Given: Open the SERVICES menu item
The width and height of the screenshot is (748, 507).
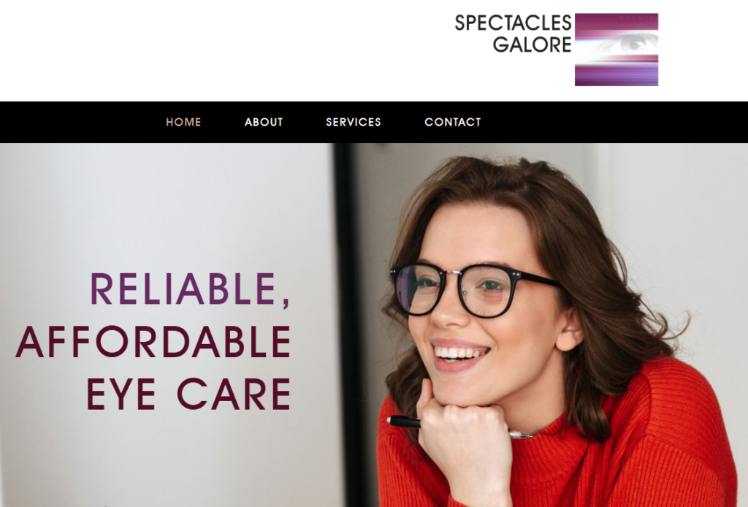Looking at the screenshot, I should 354,122.
